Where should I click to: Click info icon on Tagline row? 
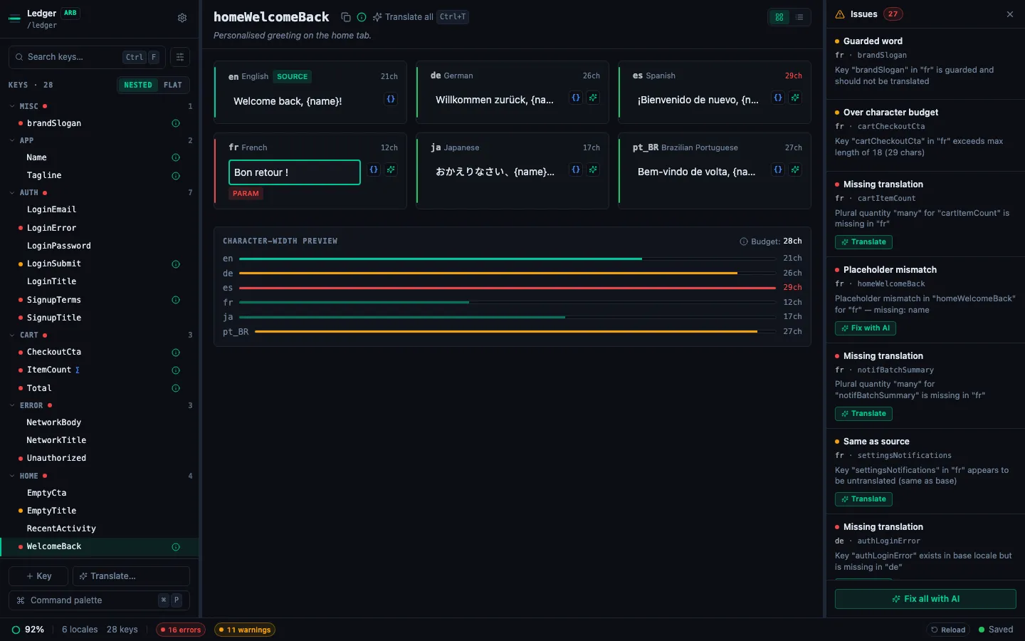coord(176,176)
